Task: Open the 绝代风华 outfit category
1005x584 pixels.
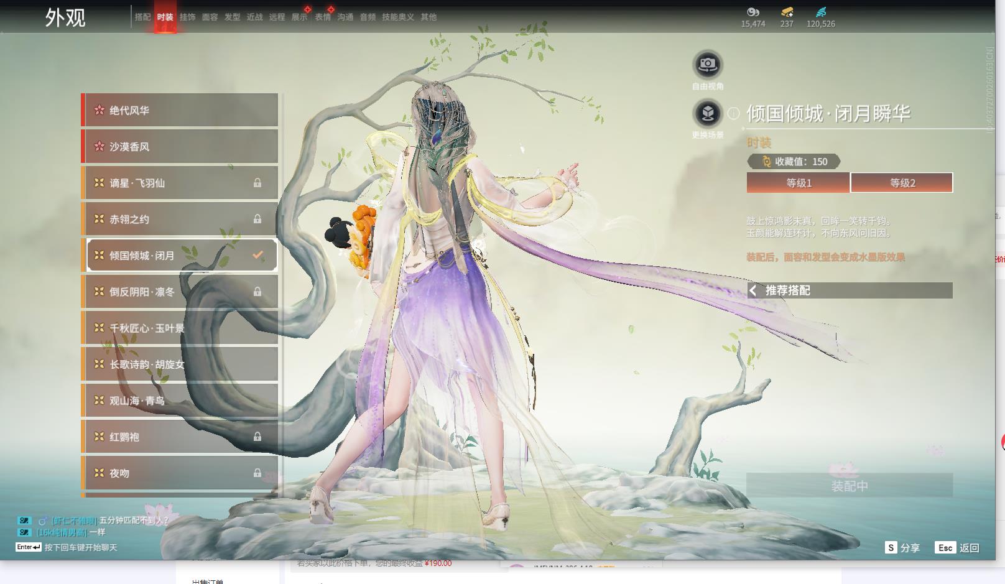Action: coord(180,111)
